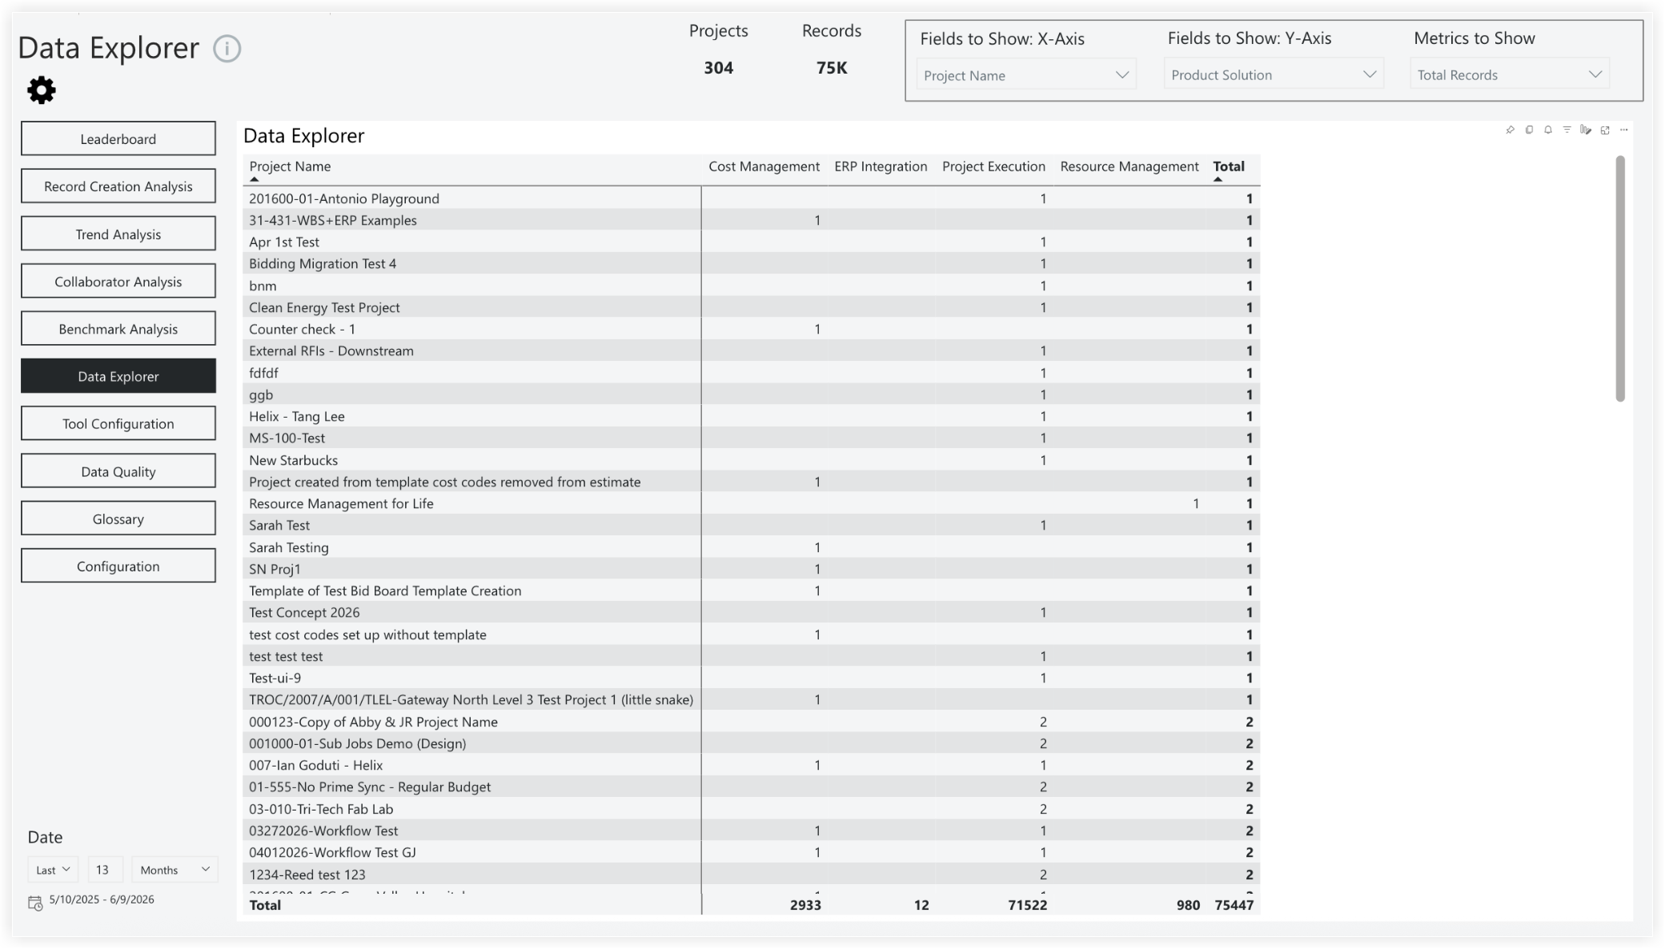
Task: Click Resource Management total 980
Action: (1188, 905)
